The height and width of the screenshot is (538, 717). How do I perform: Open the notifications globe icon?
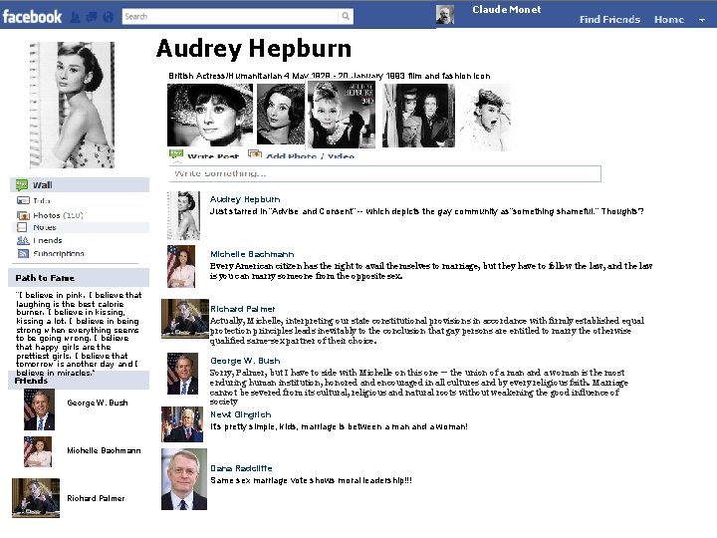(108, 17)
